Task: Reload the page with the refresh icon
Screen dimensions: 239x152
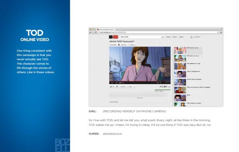Action: coord(96,32)
